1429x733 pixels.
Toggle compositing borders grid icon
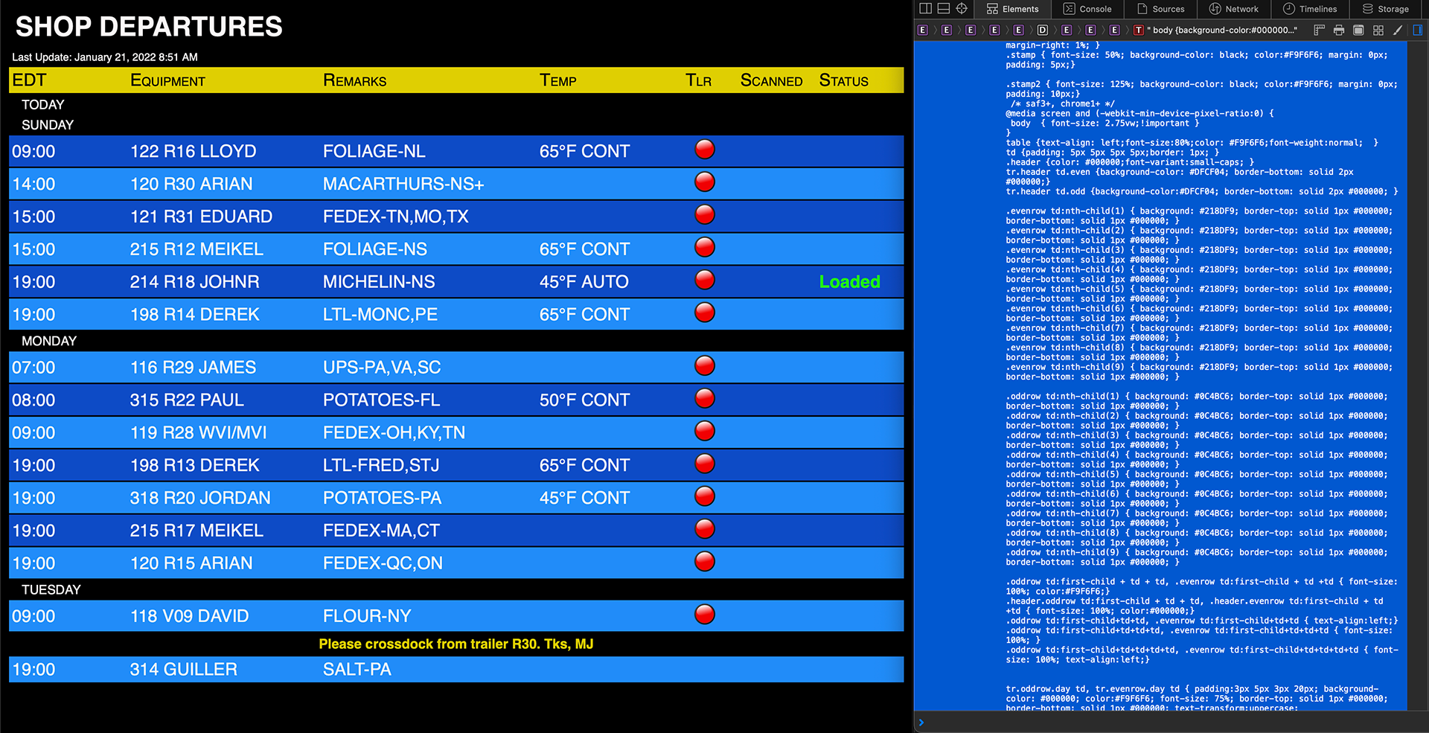[1378, 30]
